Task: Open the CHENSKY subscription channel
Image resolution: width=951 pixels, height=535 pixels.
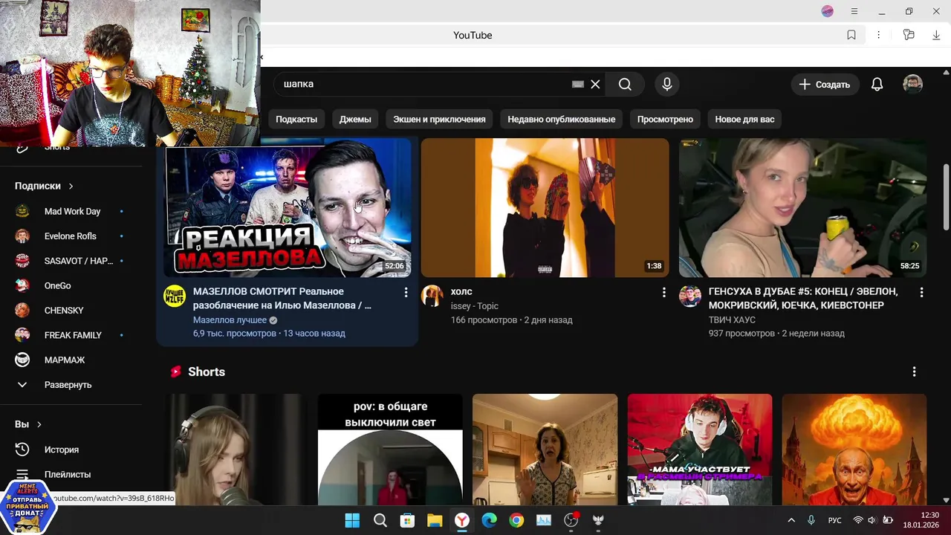Action: 64,311
